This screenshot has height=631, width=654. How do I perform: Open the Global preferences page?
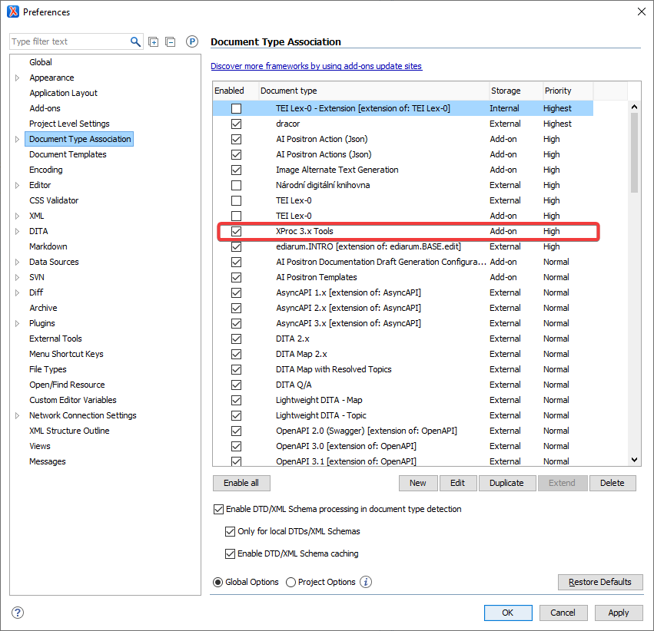tap(41, 62)
